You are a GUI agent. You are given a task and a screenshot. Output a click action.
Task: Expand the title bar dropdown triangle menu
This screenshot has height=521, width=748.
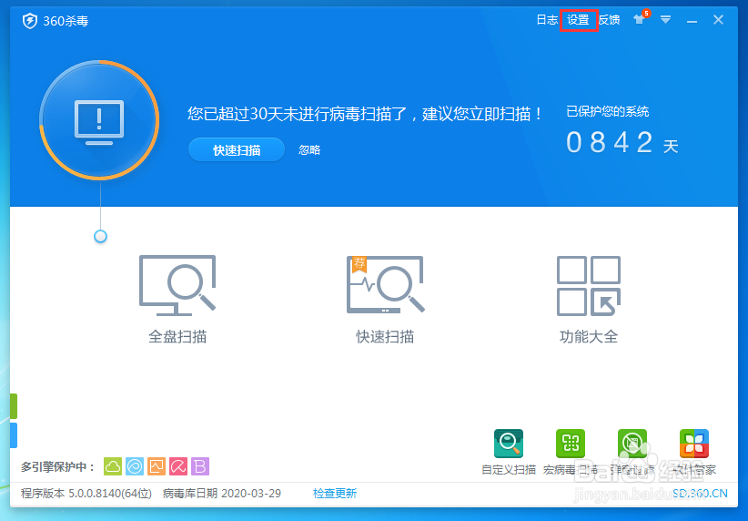tap(665, 19)
